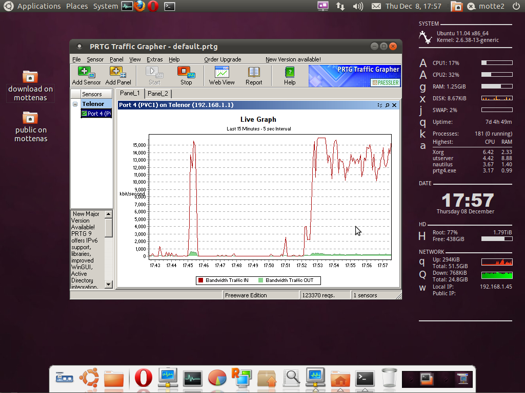Viewport: 525px width, 393px height.
Task: Open the Report toolbar icon
Action: pos(254,76)
